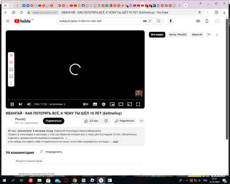Open Google Chrome from the taskbar

pyautogui.click(x=75, y=180)
